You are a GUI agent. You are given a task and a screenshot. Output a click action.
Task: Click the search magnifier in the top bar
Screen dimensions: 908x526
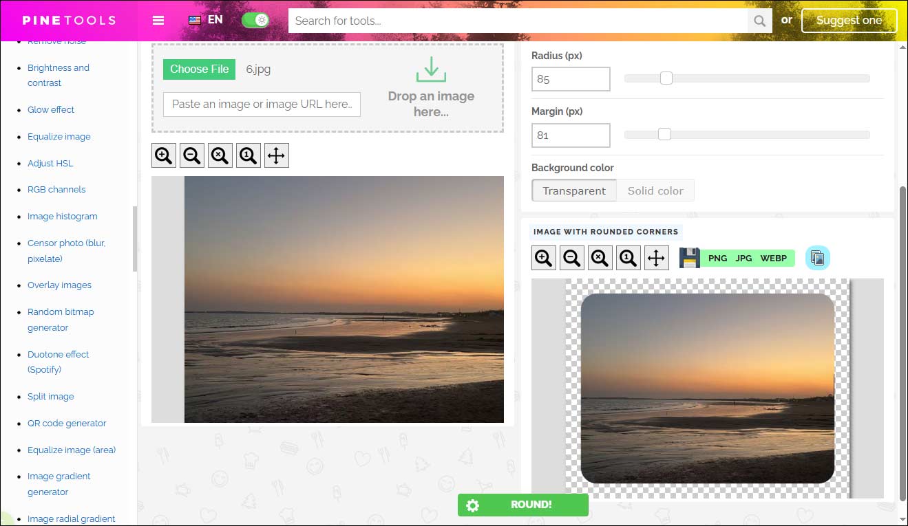pyautogui.click(x=759, y=21)
